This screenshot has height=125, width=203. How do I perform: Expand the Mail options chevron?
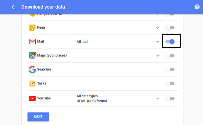pos(157,42)
